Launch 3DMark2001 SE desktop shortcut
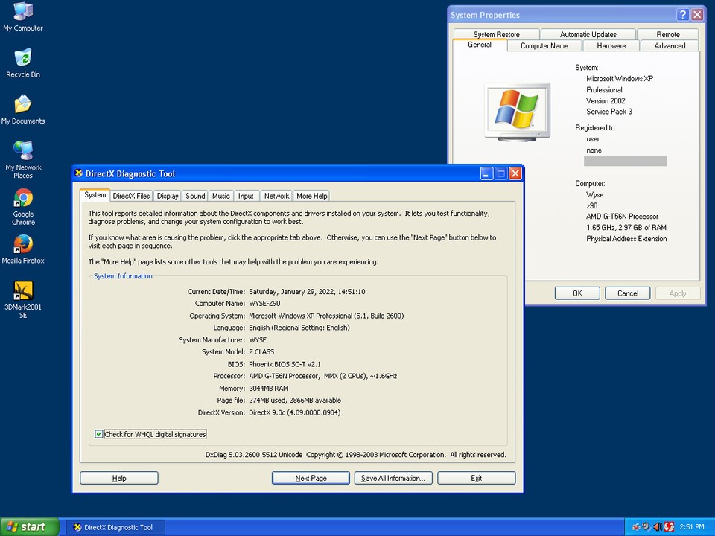Viewport: 715px width, 536px height. coord(23,291)
